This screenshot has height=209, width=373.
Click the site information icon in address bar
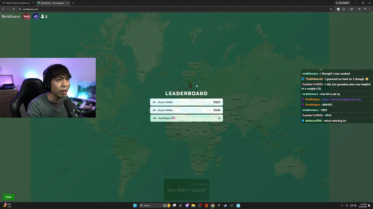point(20,9)
